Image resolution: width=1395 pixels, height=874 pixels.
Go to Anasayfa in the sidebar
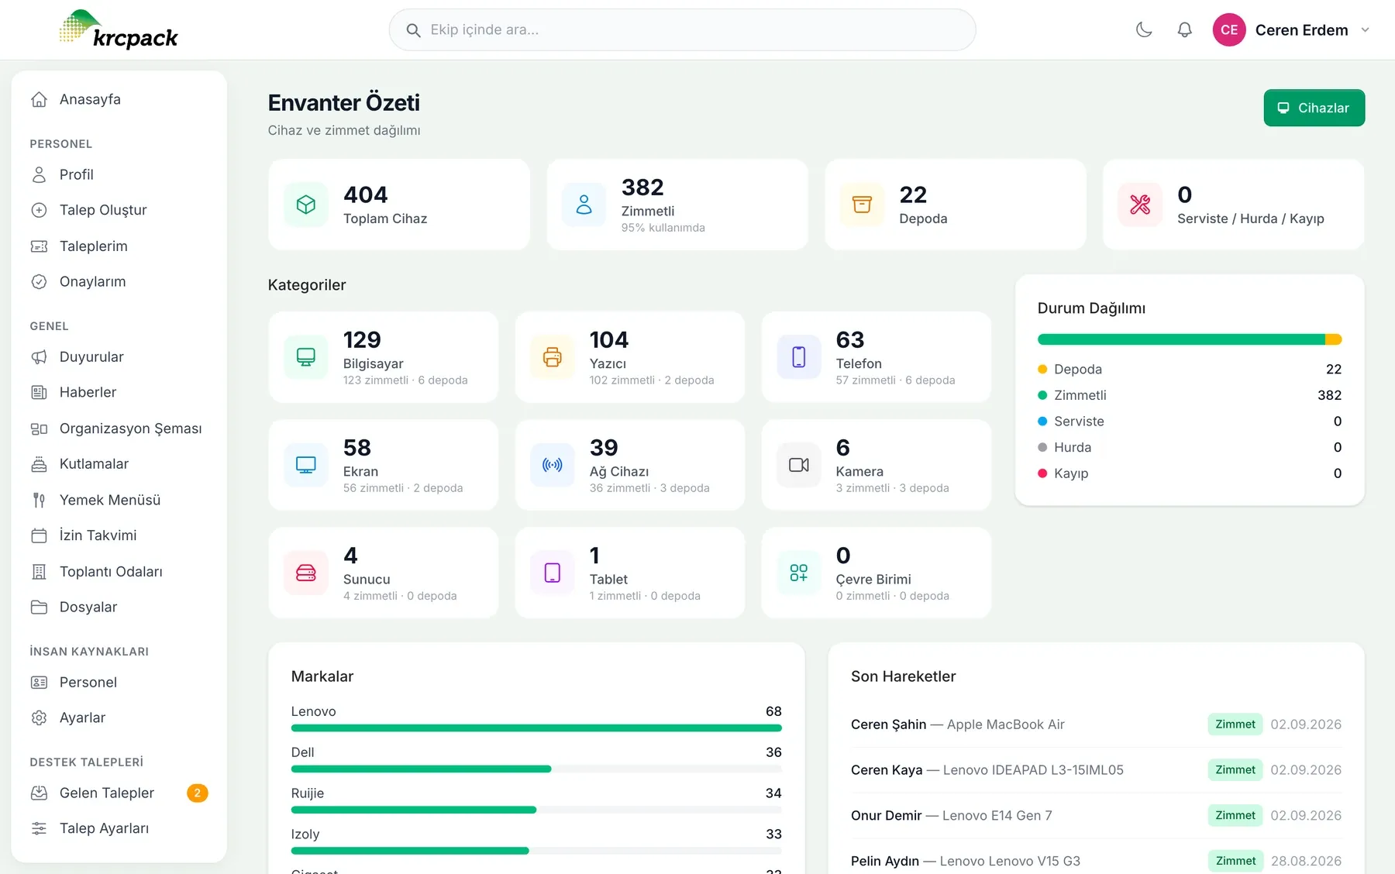click(119, 99)
